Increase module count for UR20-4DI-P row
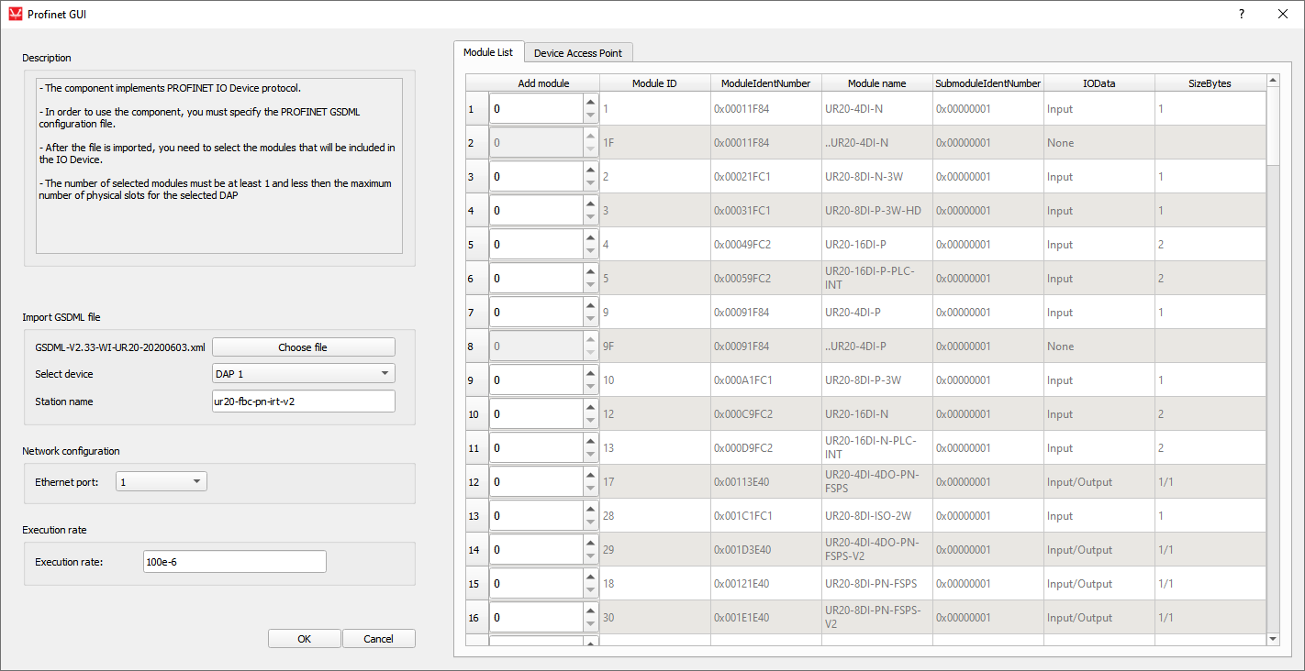Image resolution: width=1305 pixels, height=671 pixels. coord(590,304)
